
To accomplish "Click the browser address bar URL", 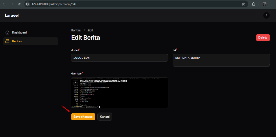I will 54,4.
